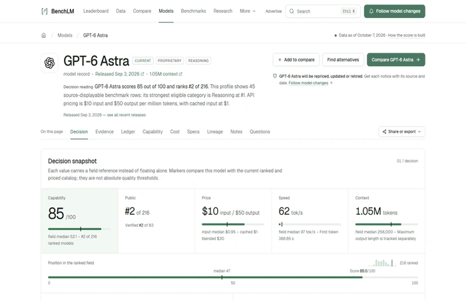This screenshot has width=466, height=300.
Task: Click the #2 of 216 public rank
Action: [137, 211]
